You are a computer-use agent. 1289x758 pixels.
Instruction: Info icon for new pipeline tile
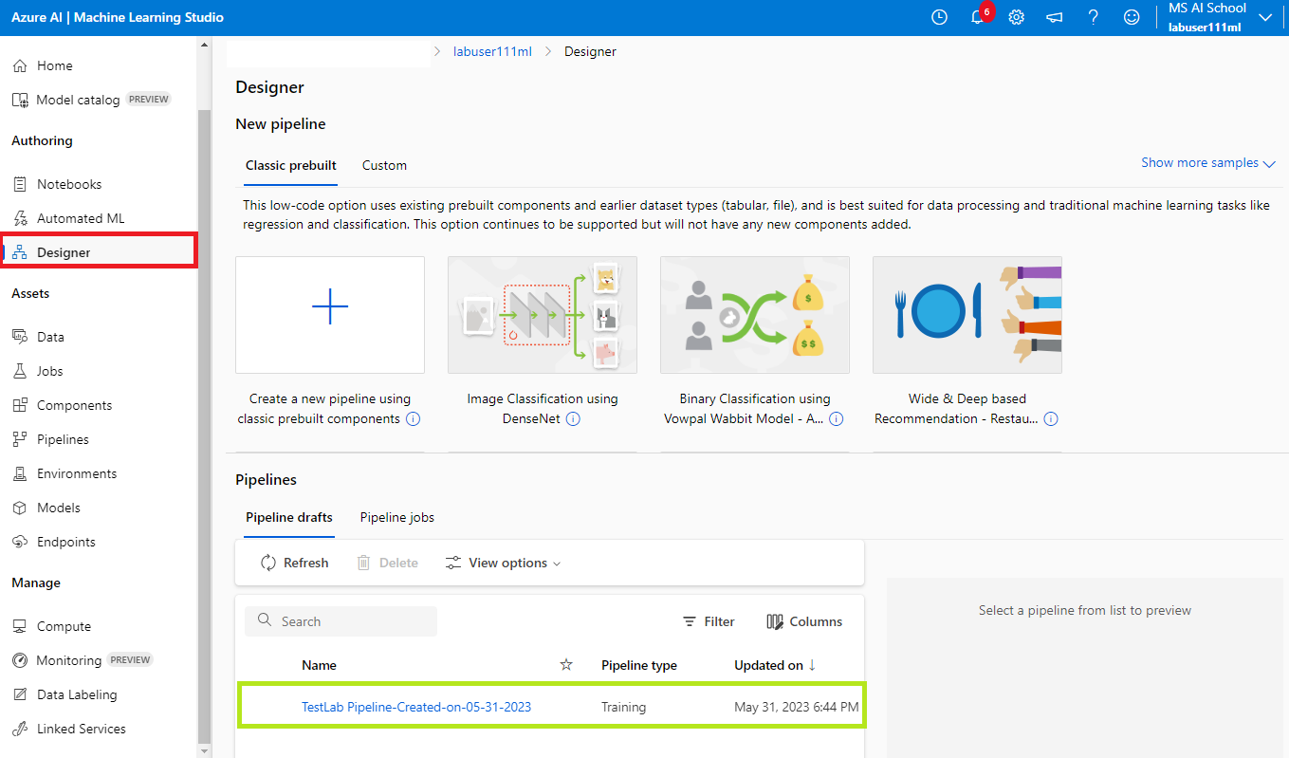click(x=413, y=418)
